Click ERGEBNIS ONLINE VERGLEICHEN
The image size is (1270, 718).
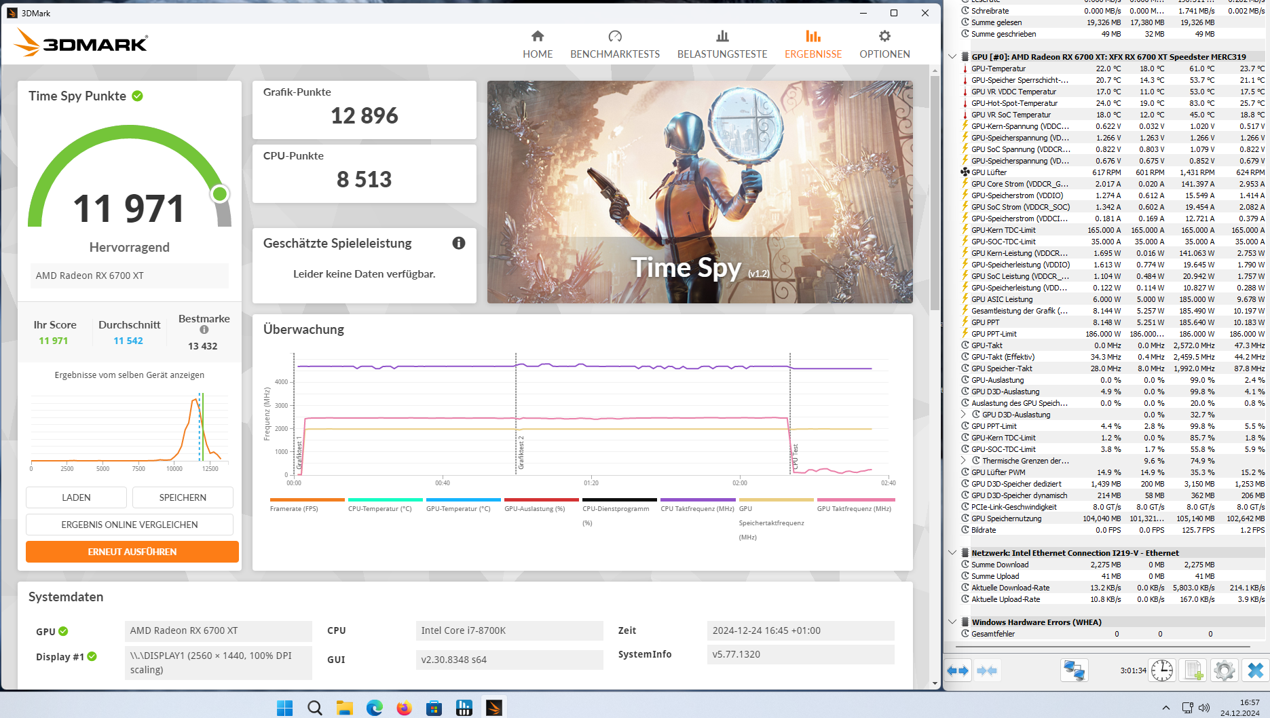[x=130, y=525]
